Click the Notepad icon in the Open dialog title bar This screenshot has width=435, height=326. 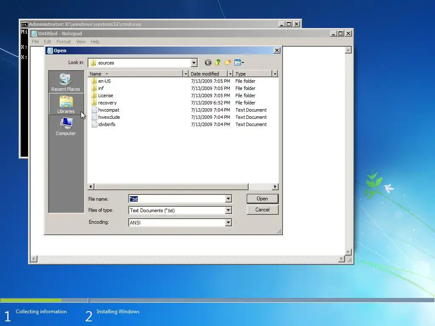pyautogui.click(x=50, y=51)
